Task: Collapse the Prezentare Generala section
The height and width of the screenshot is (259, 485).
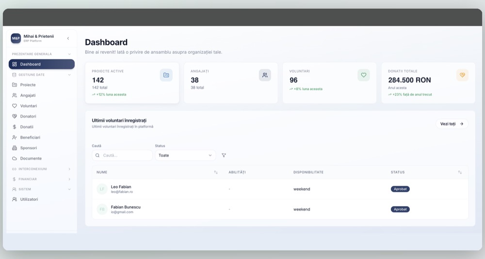Action: click(x=69, y=54)
